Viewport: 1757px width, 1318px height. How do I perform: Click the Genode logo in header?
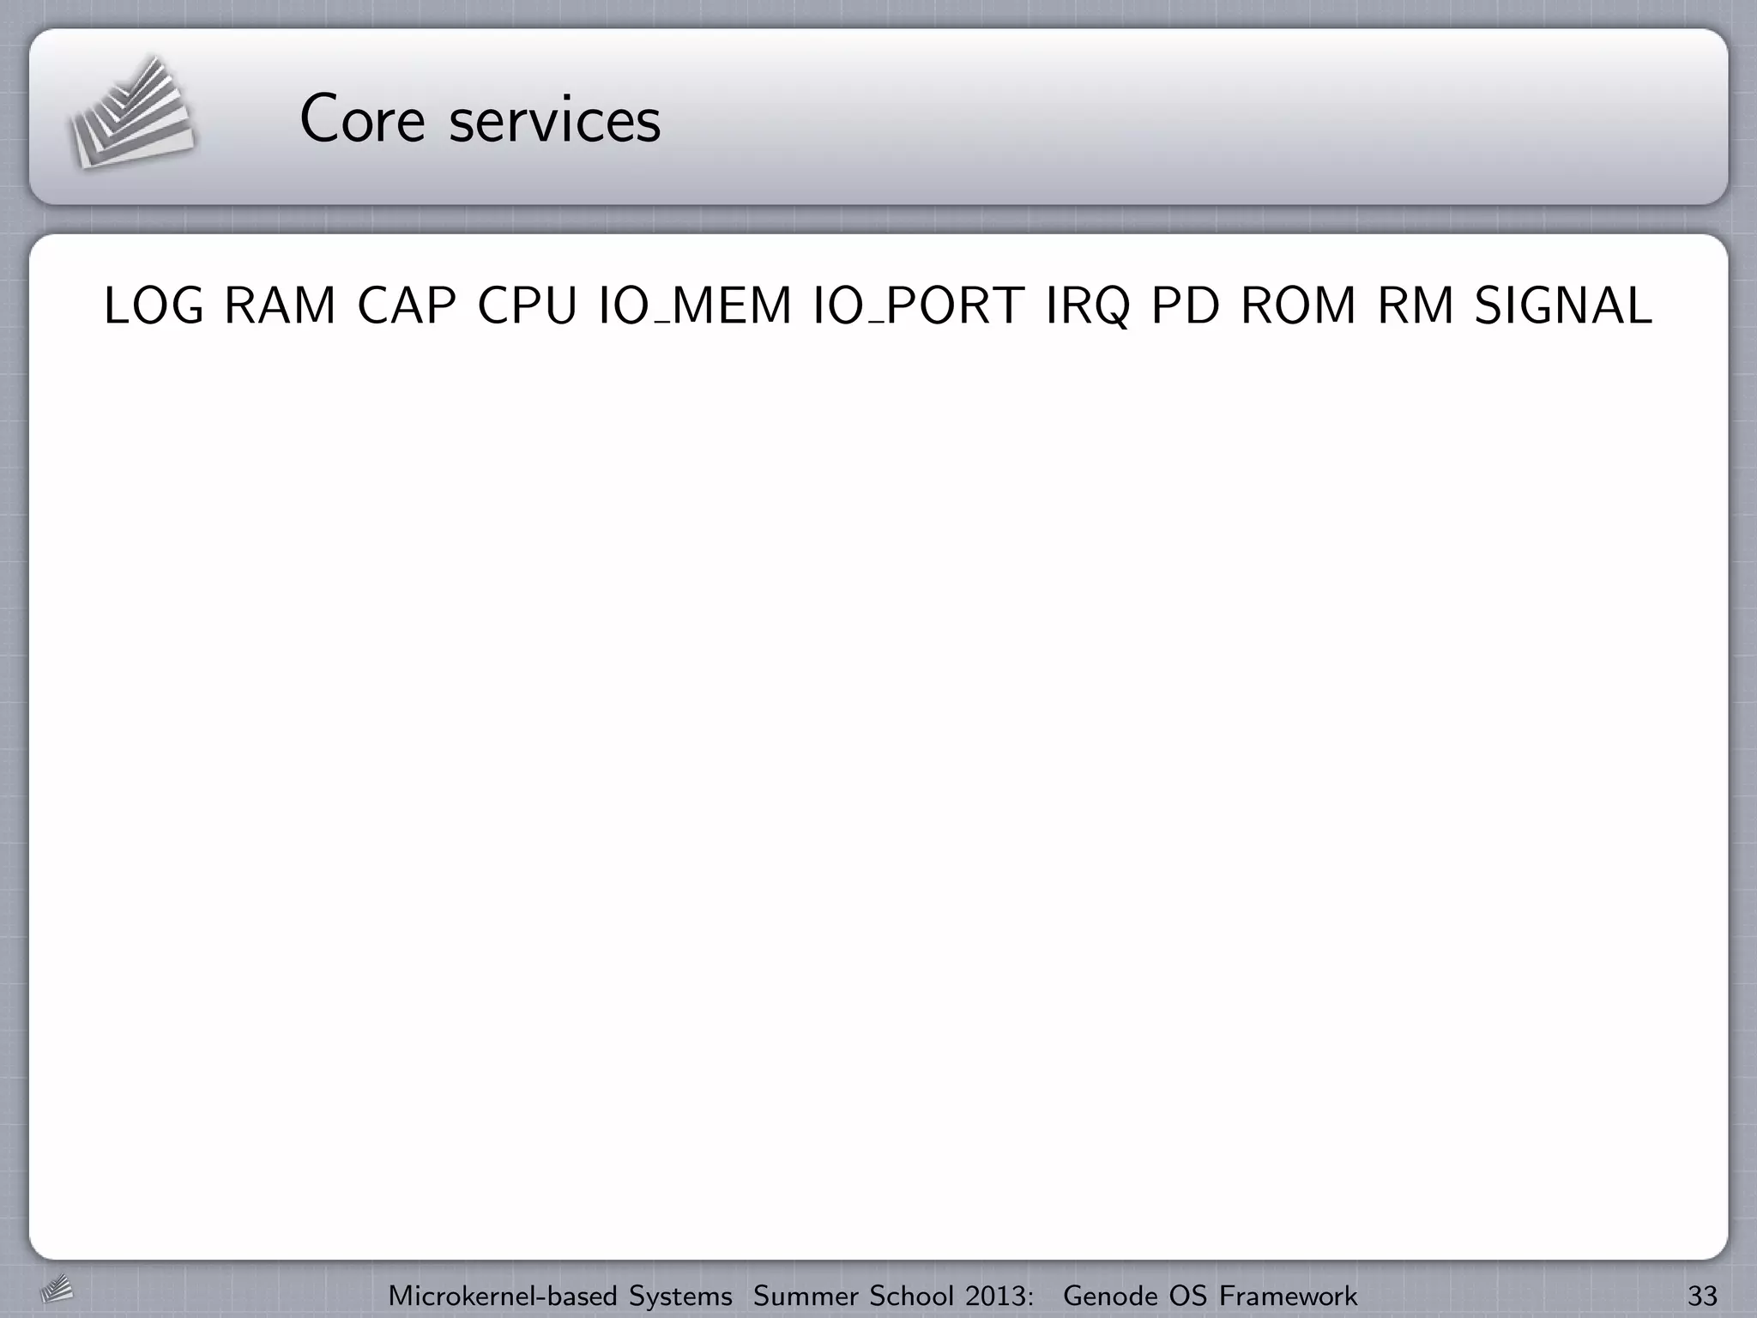(x=131, y=114)
